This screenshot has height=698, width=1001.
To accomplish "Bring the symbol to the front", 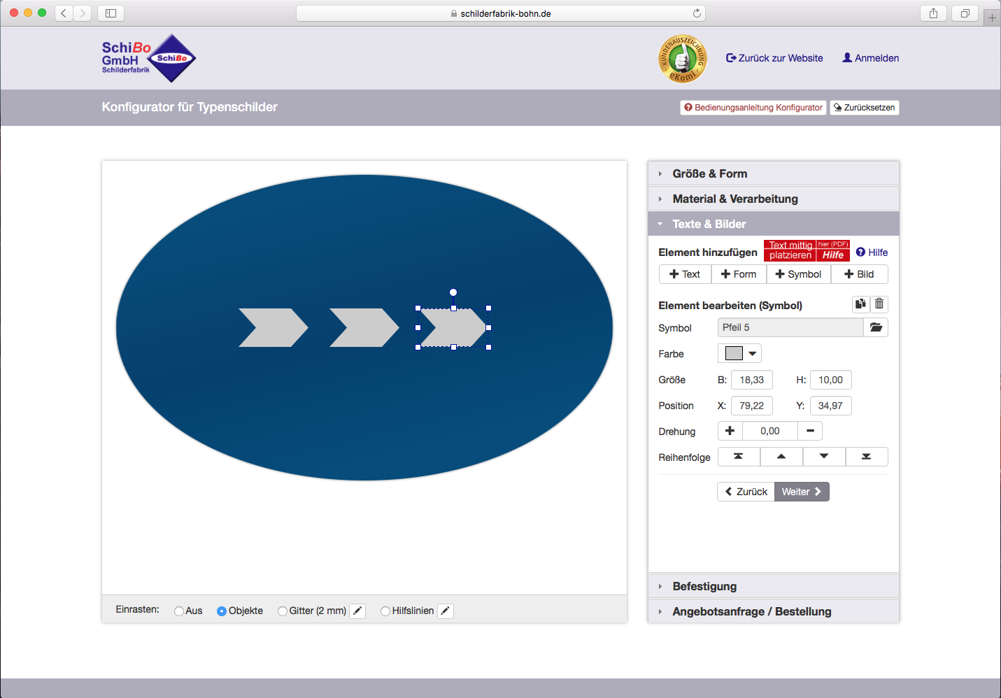I will 738,456.
